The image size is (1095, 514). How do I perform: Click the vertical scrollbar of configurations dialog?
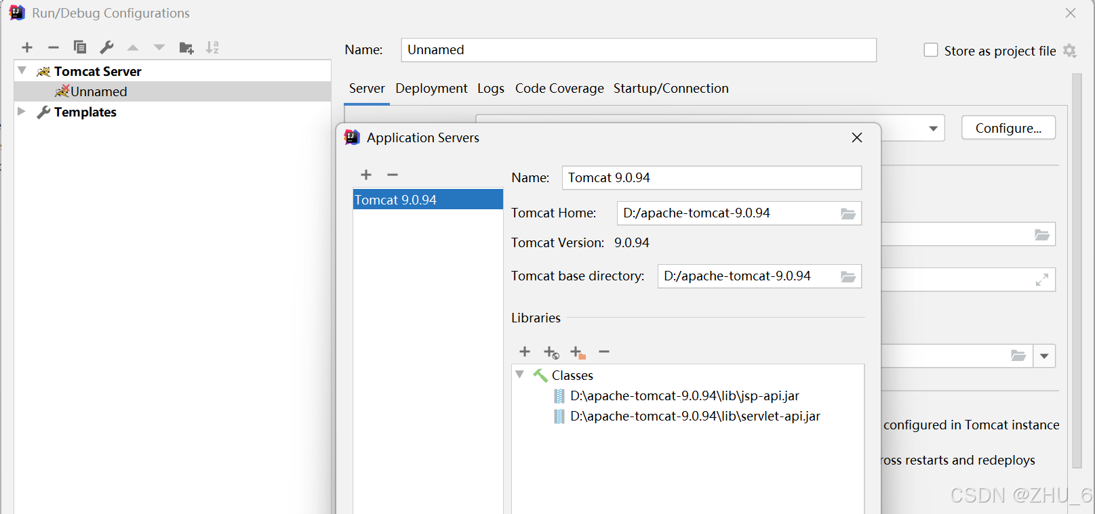[x=1076, y=271]
